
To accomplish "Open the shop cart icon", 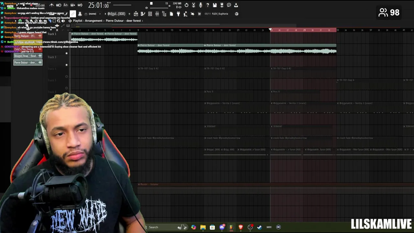I will [x=199, y=14].
